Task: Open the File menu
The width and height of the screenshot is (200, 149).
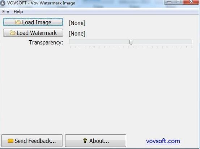Action: click(x=6, y=12)
